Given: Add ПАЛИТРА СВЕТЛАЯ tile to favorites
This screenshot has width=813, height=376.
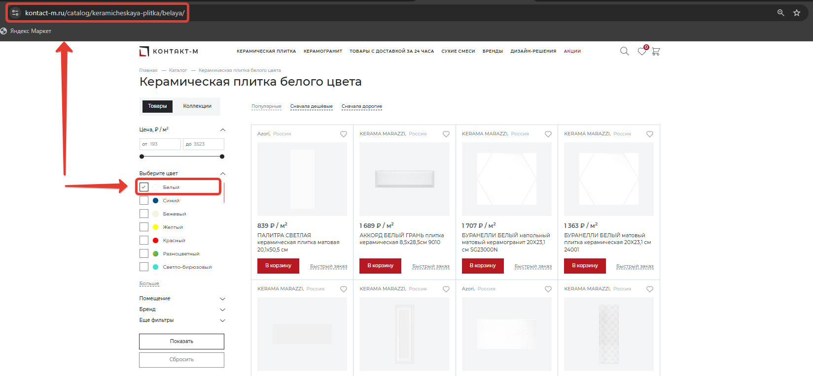Looking at the screenshot, I should tap(344, 134).
